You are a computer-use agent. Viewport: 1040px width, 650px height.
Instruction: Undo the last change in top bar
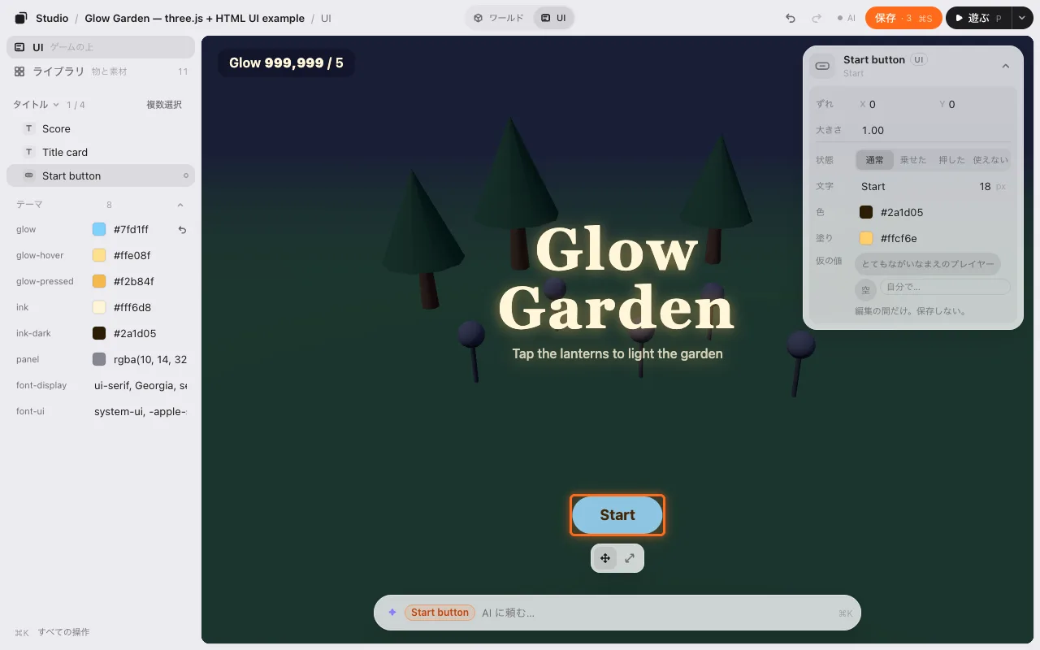tap(791, 18)
